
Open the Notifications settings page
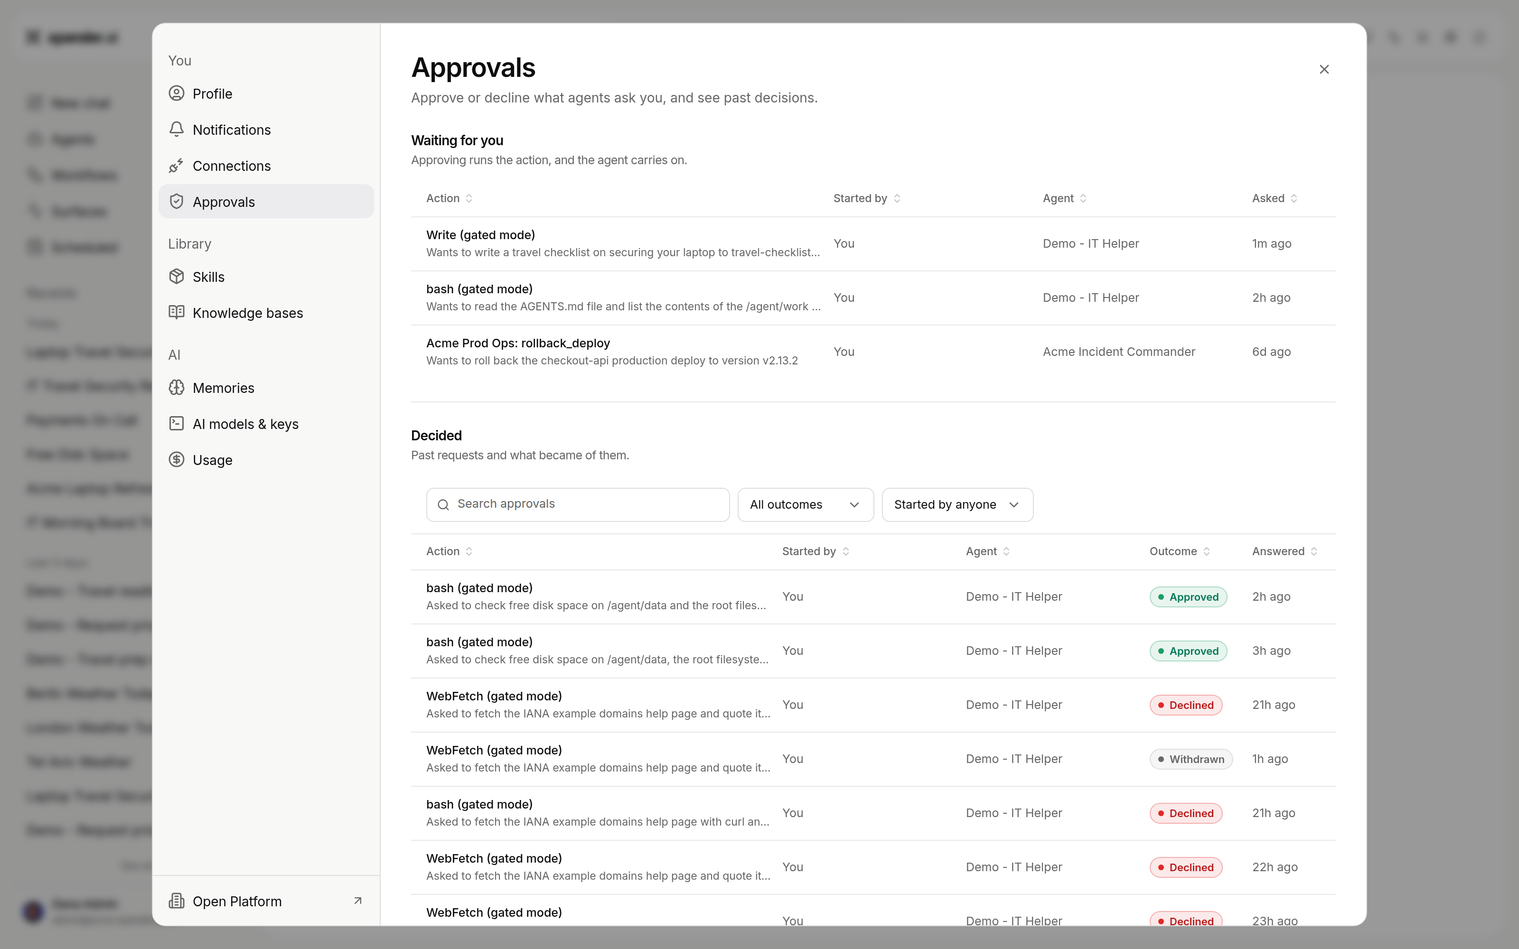pos(266,130)
